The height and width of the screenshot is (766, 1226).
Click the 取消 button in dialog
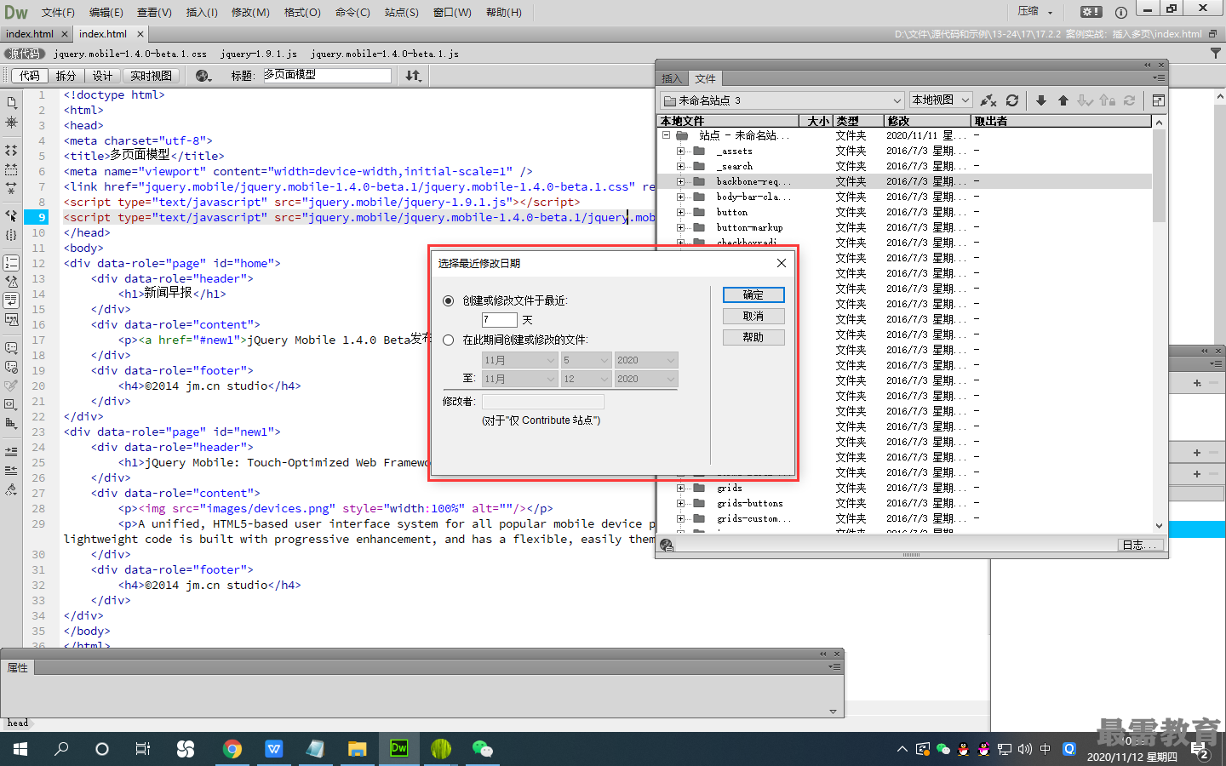(x=753, y=316)
